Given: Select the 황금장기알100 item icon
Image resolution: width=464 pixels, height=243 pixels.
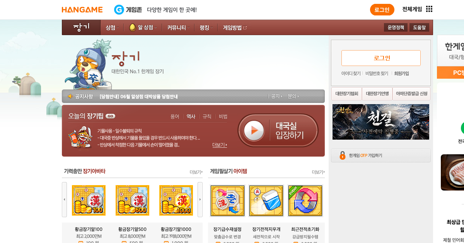Looking at the screenshot, I should (89, 200).
